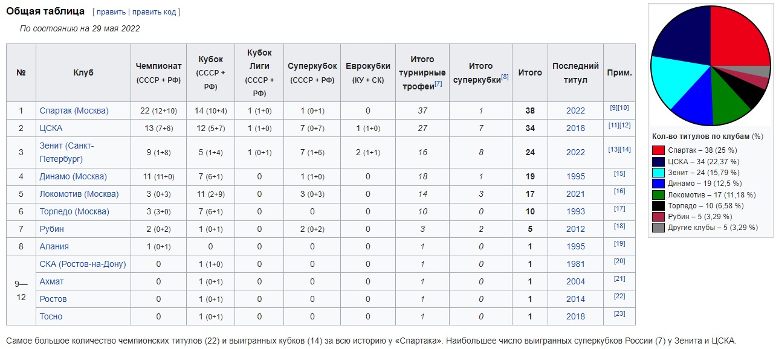Image resolution: width=776 pixels, height=349 pixels.
Task: Open the titles pie chart image
Action: click(710, 65)
